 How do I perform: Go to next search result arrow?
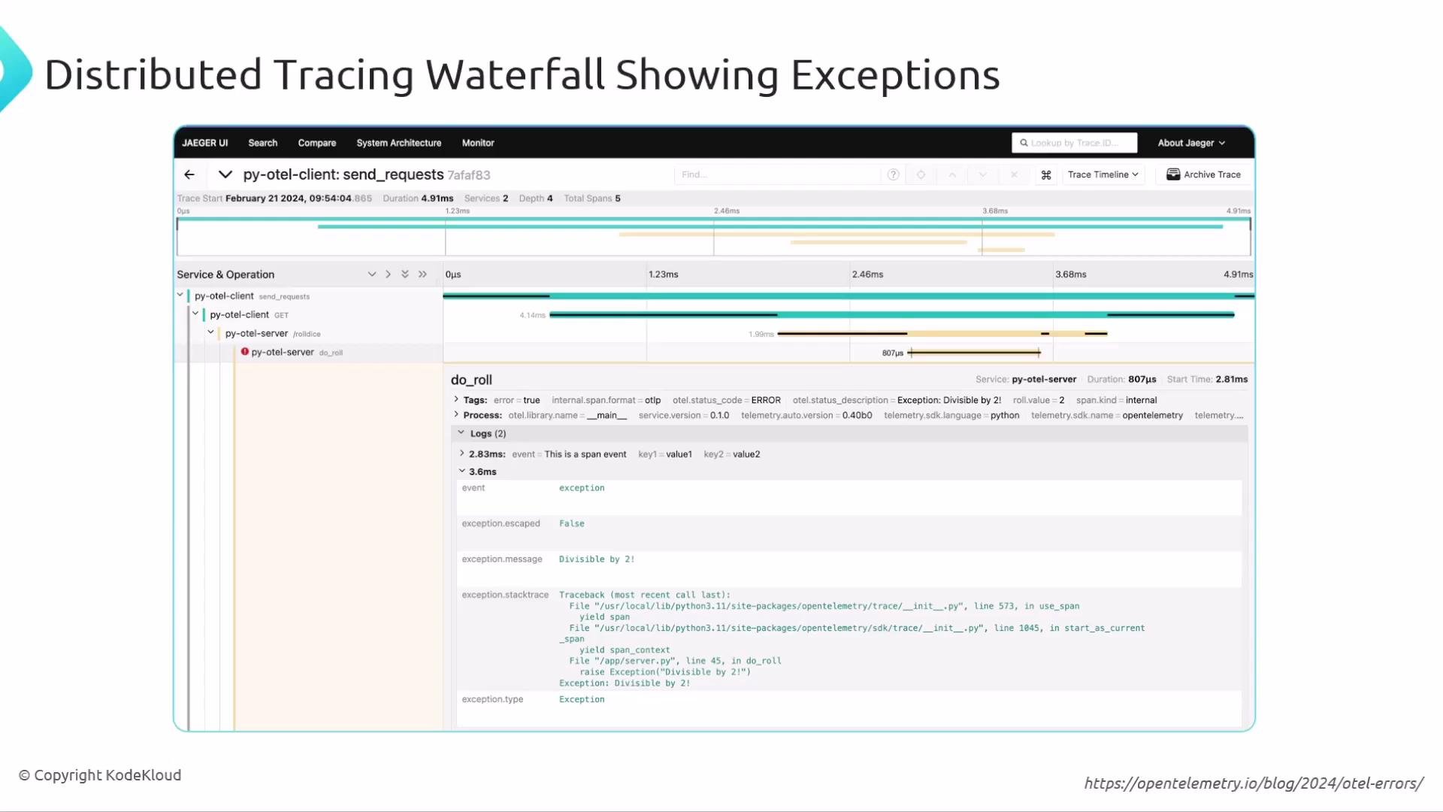(982, 174)
